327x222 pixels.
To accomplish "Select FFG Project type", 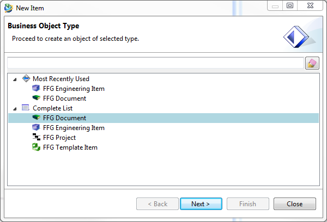I will tap(59, 138).
